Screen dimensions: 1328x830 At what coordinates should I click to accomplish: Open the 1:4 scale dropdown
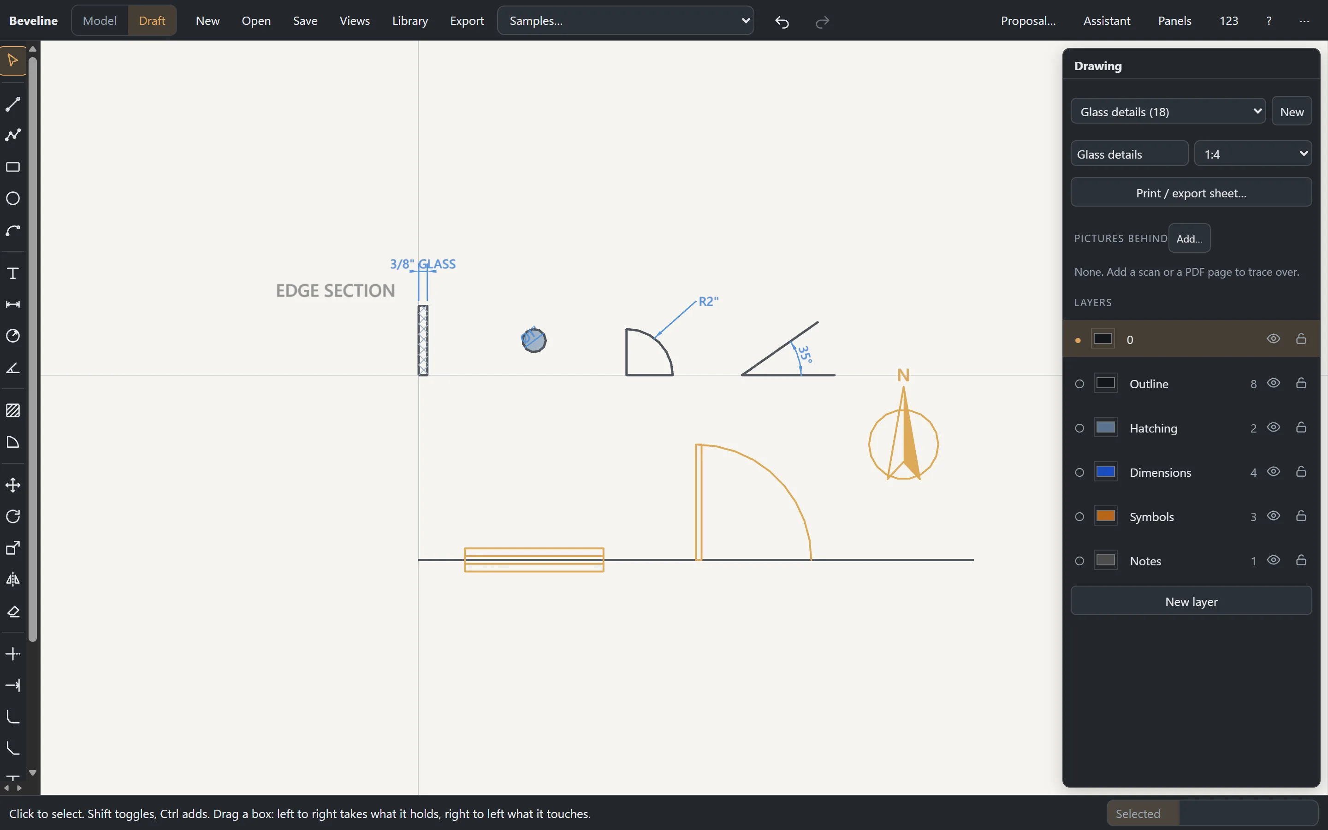(1253, 154)
